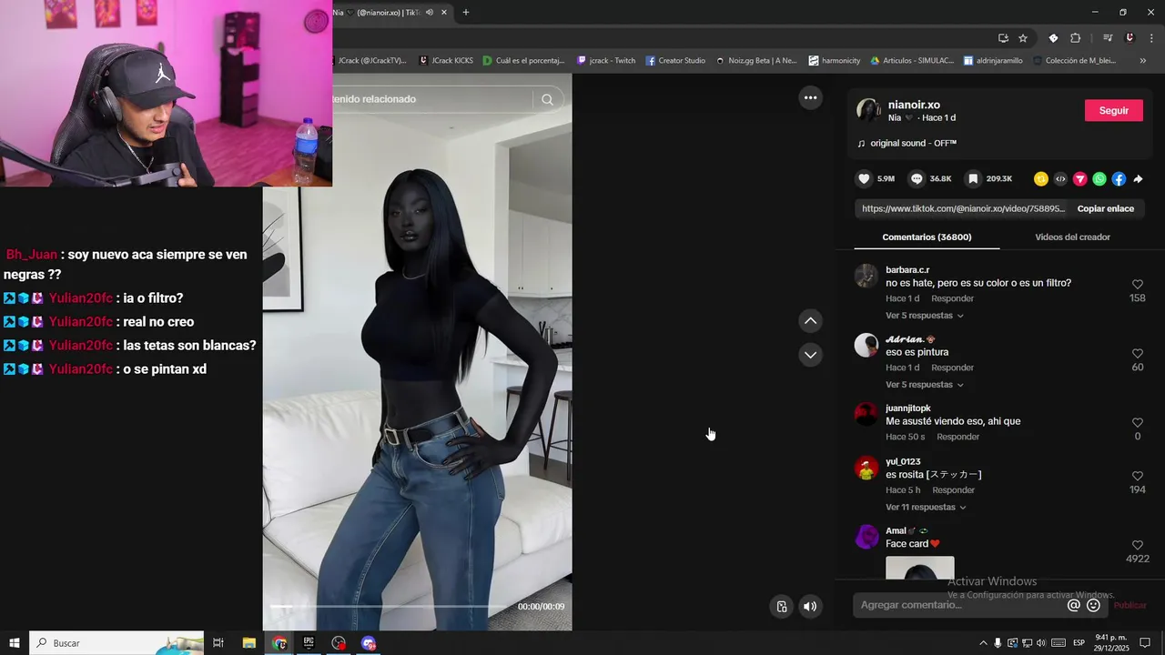1165x655 pixels.
Task: Like Amal's 'Face card' comment
Action: 1138,545
